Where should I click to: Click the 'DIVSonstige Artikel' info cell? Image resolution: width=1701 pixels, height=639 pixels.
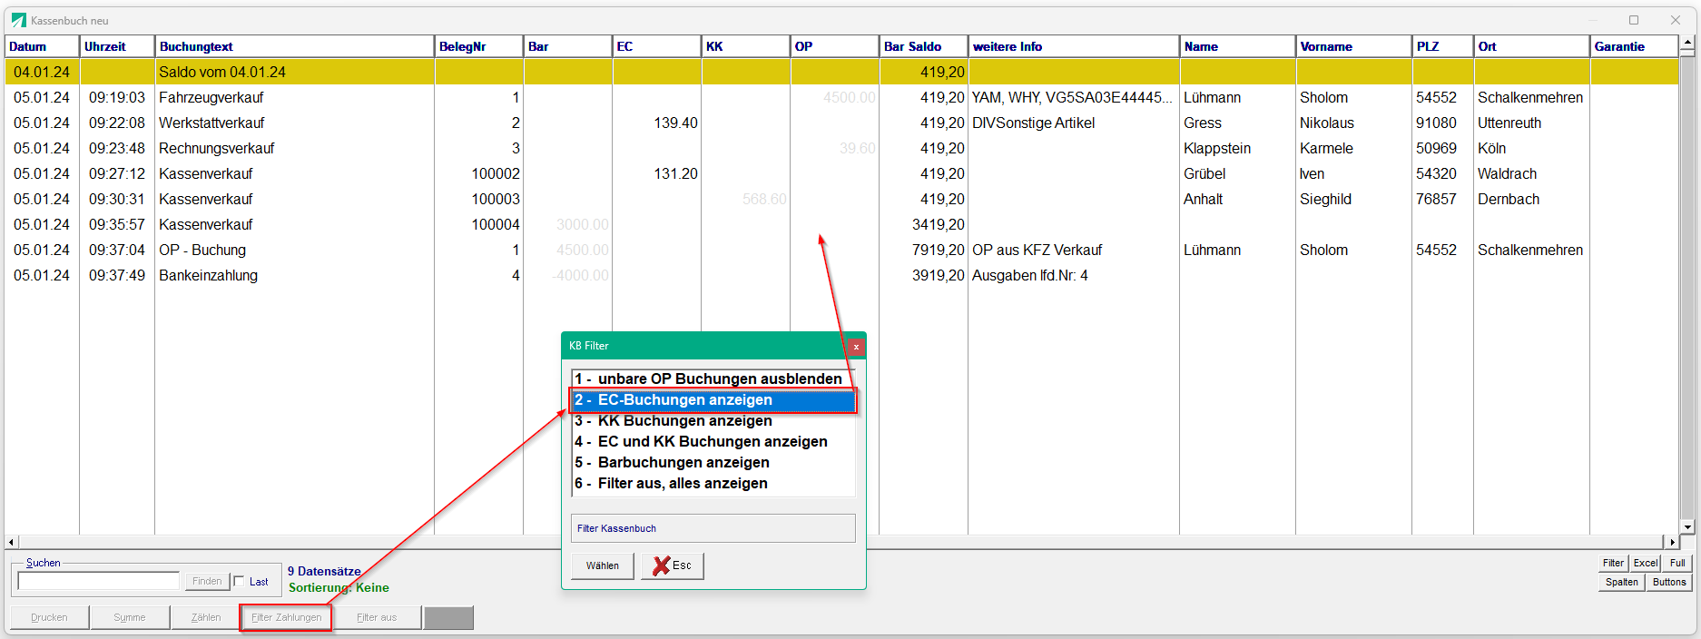click(x=1033, y=123)
